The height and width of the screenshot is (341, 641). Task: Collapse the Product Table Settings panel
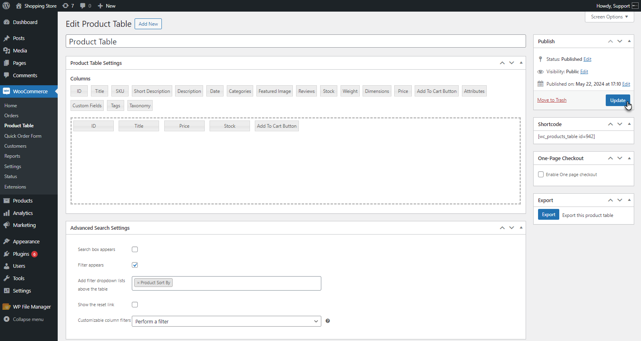click(521, 63)
